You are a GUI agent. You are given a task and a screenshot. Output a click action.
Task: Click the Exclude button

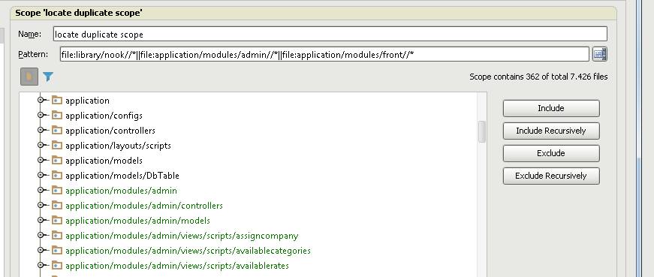[x=551, y=154]
